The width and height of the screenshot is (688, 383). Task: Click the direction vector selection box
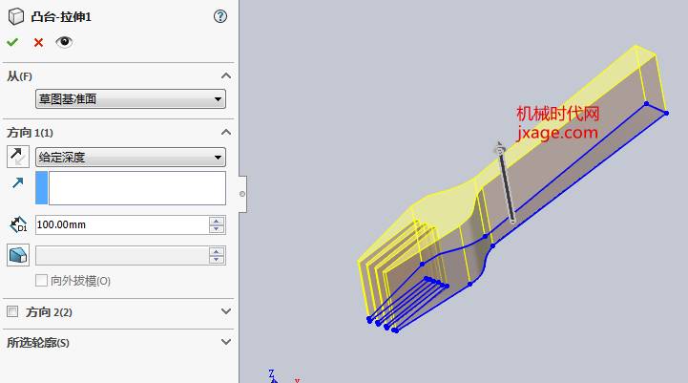(x=131, y=188)
